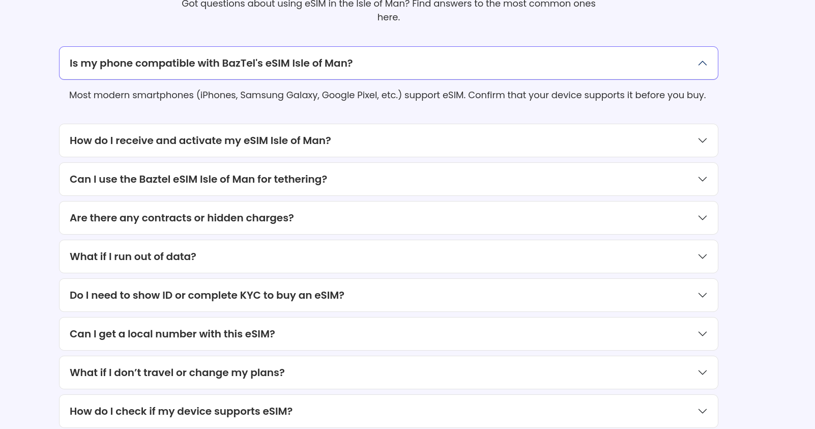
Task: Click the arrow icon for local number question
Action: 702,334
